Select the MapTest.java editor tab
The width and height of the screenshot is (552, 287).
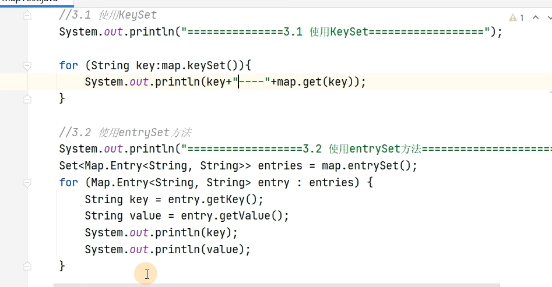click(x=35, y=2)
